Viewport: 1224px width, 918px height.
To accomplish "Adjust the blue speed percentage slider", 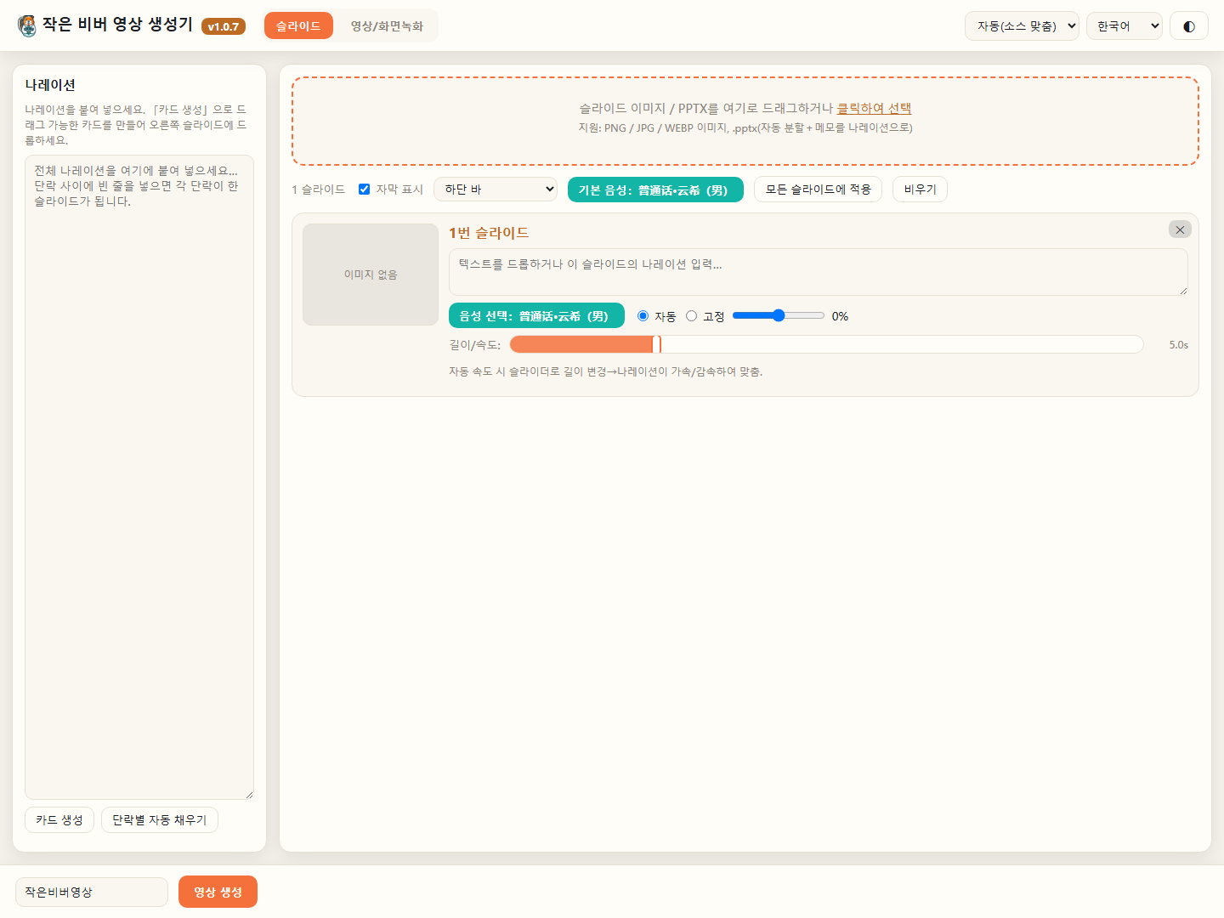I will tap(779, 315).
